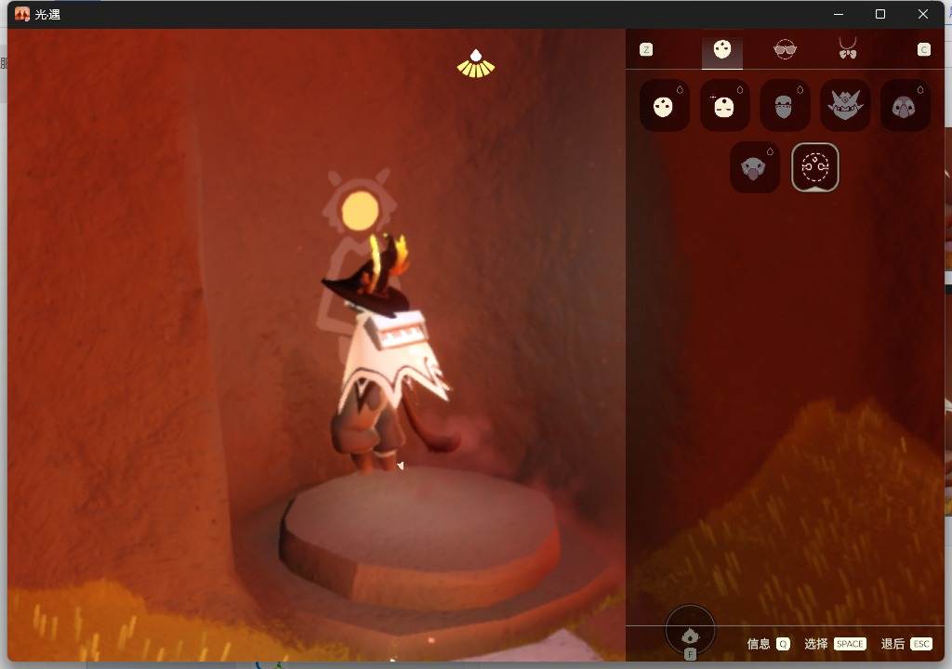This screenshot has width=952, height=669.
Task: Open the glasses face-accessory tab
Action: [x=785, y=49]
